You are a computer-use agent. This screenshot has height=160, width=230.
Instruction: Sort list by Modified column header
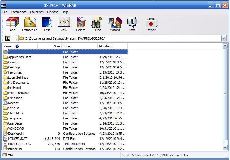click(113, 46)
